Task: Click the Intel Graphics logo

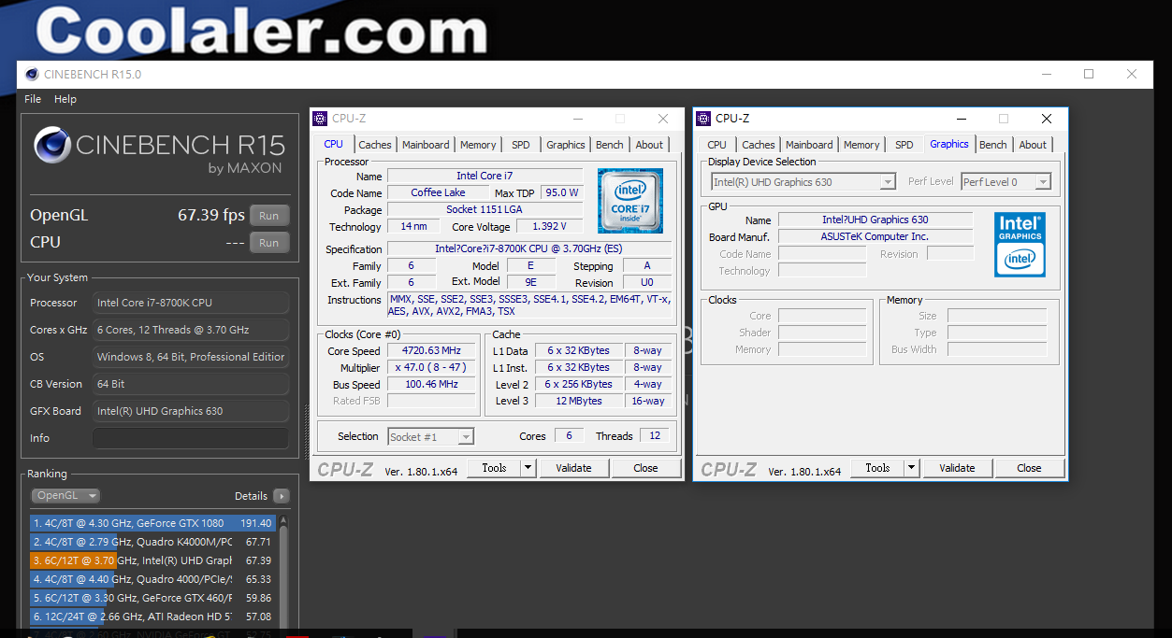Action: (x=1020, y=245)
